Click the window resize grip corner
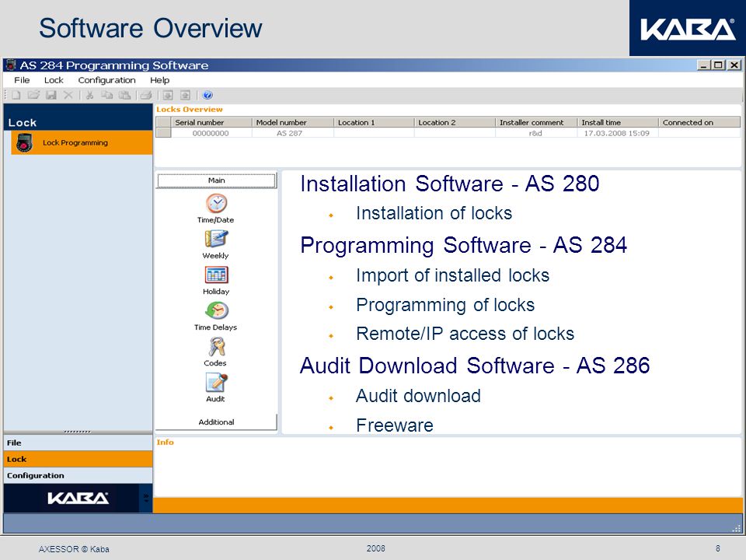The width and height of the screenshot is (746, 560). click(x=737, y=528)
